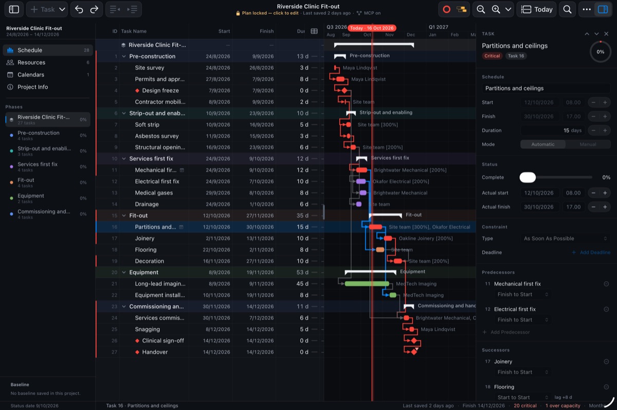Click the redo arrow
The width and height of the screenshot is (617, 410).
coord(94,9)
